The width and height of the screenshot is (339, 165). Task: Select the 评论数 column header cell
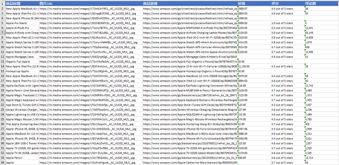(x=322, y=4)
